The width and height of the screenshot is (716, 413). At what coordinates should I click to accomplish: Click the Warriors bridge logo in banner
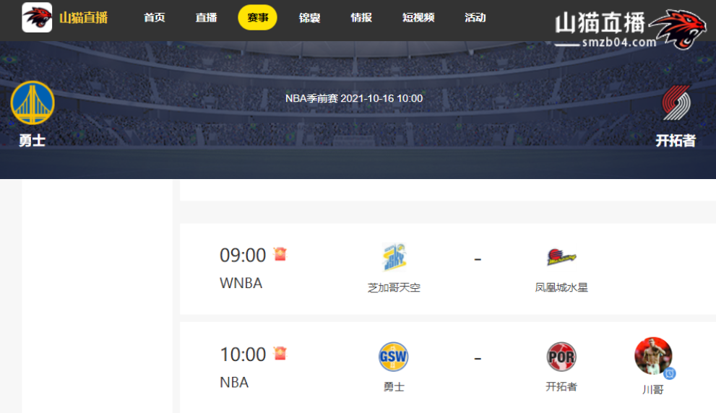tap(33, 103)
